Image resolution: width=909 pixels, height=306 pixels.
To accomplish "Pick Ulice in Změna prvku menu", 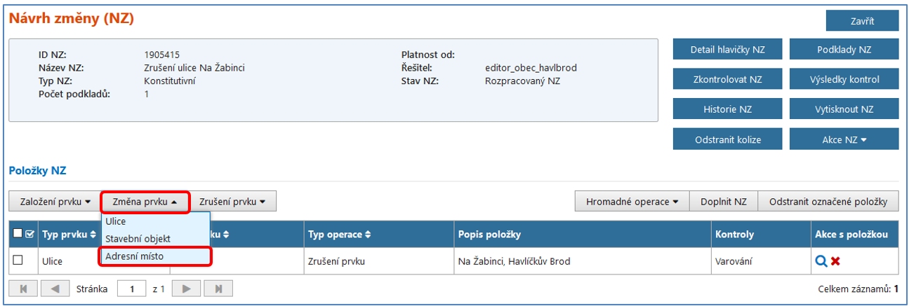I will point(116,221).
